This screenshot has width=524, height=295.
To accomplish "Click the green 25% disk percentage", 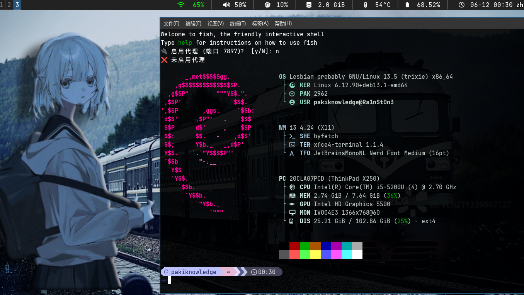I will coord(402,221).
